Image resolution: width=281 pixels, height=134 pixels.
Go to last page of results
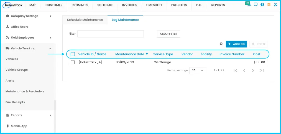(262, 70)
